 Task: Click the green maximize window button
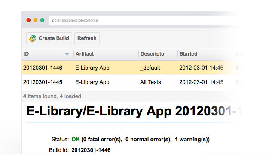coord(42,20)
